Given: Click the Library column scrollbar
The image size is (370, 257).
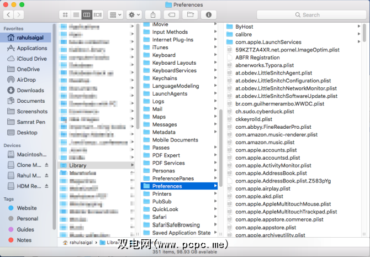Looking at the screenshot, I should pyautogui.click(x=221, y=148).
